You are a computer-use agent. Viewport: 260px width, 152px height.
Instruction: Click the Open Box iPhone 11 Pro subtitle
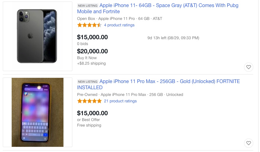120,18
